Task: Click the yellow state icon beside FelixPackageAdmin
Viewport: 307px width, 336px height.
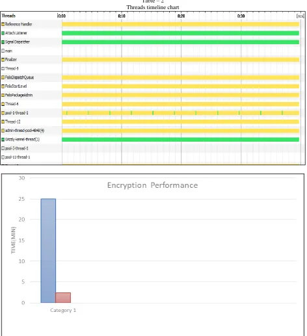Action: [3, 95]
